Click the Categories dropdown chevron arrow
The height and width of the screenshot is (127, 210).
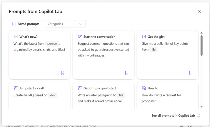coord(81,24)
